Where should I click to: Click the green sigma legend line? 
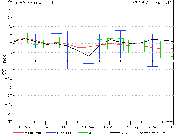[83, 132]
